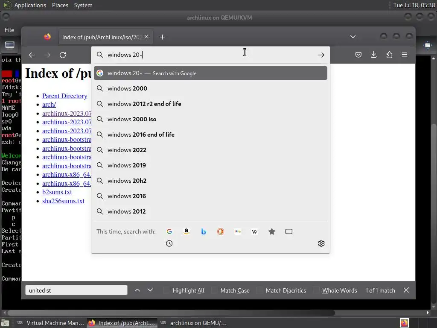Open the List all tabs dropdown chevron
The width and height of the screenshot is (437, 328).
(x=353, y=37)
